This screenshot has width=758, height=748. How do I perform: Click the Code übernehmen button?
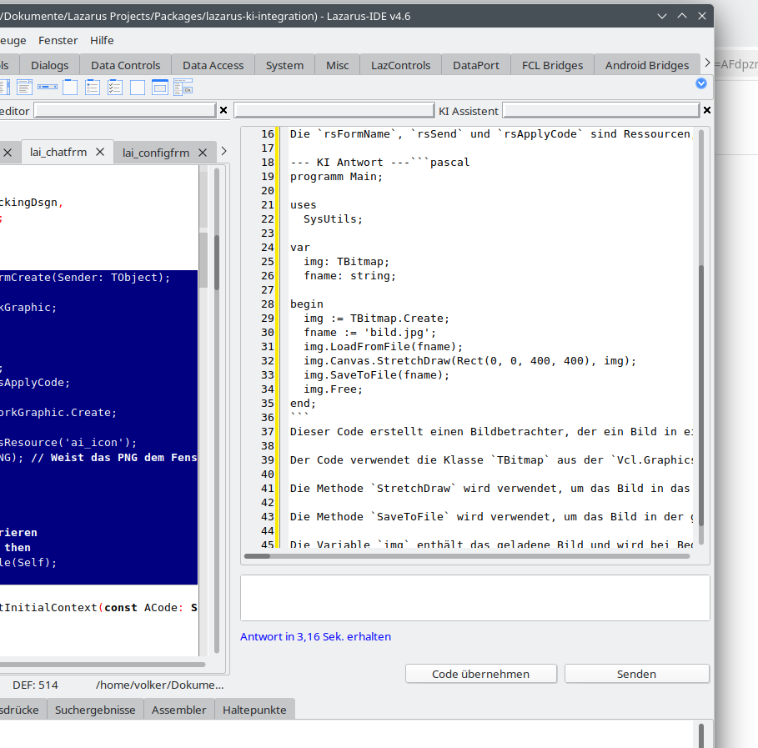[x=480, y=674]
